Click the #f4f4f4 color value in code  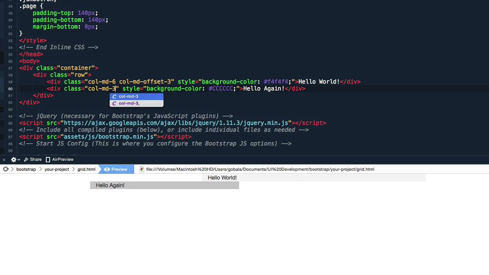click(276, 82)
